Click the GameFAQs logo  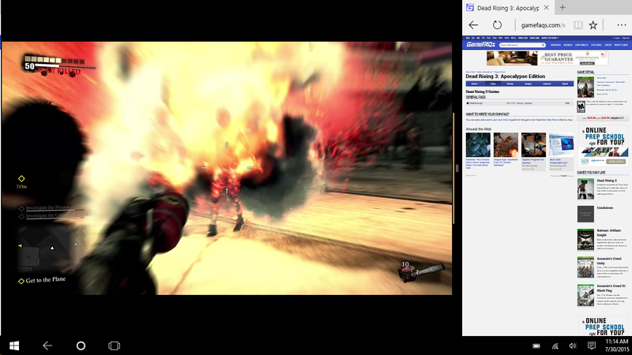click(481, 45)
